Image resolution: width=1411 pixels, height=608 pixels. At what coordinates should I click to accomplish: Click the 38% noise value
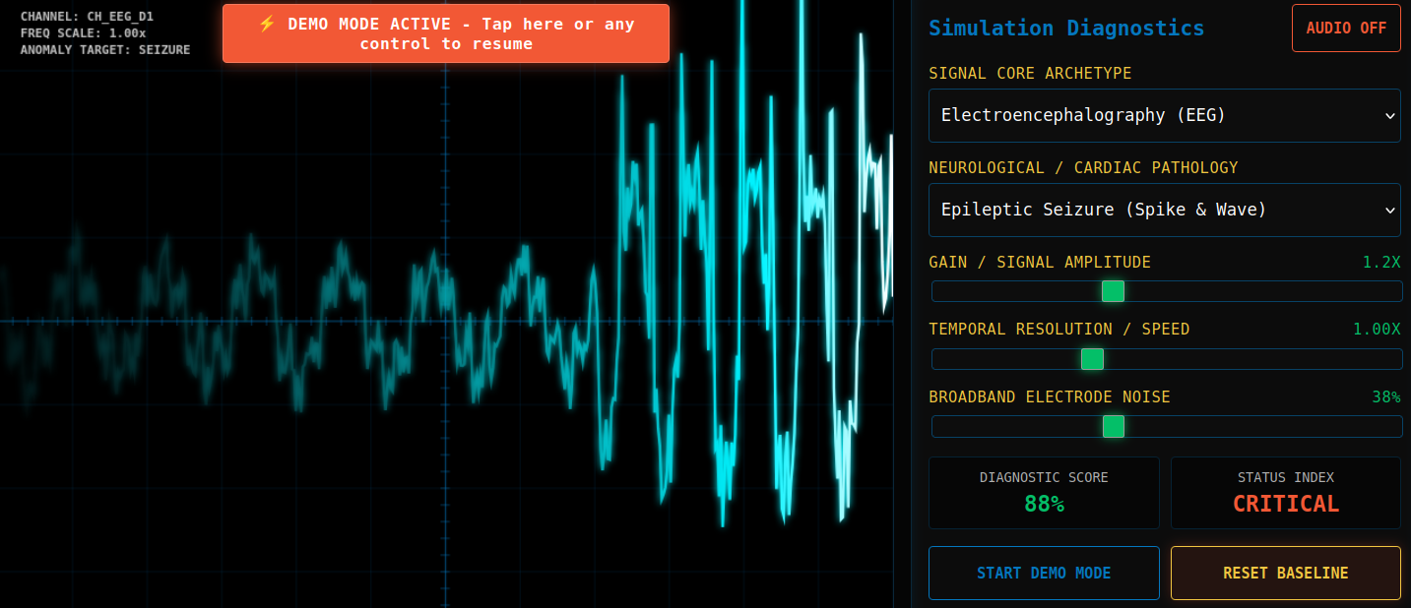click(x=1386, y=396)
